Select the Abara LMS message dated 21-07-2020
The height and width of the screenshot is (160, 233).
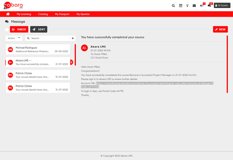[x=38, y=62]
